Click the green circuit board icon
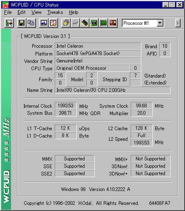Screen dimensions: 185x211 [x=103, y=23]
